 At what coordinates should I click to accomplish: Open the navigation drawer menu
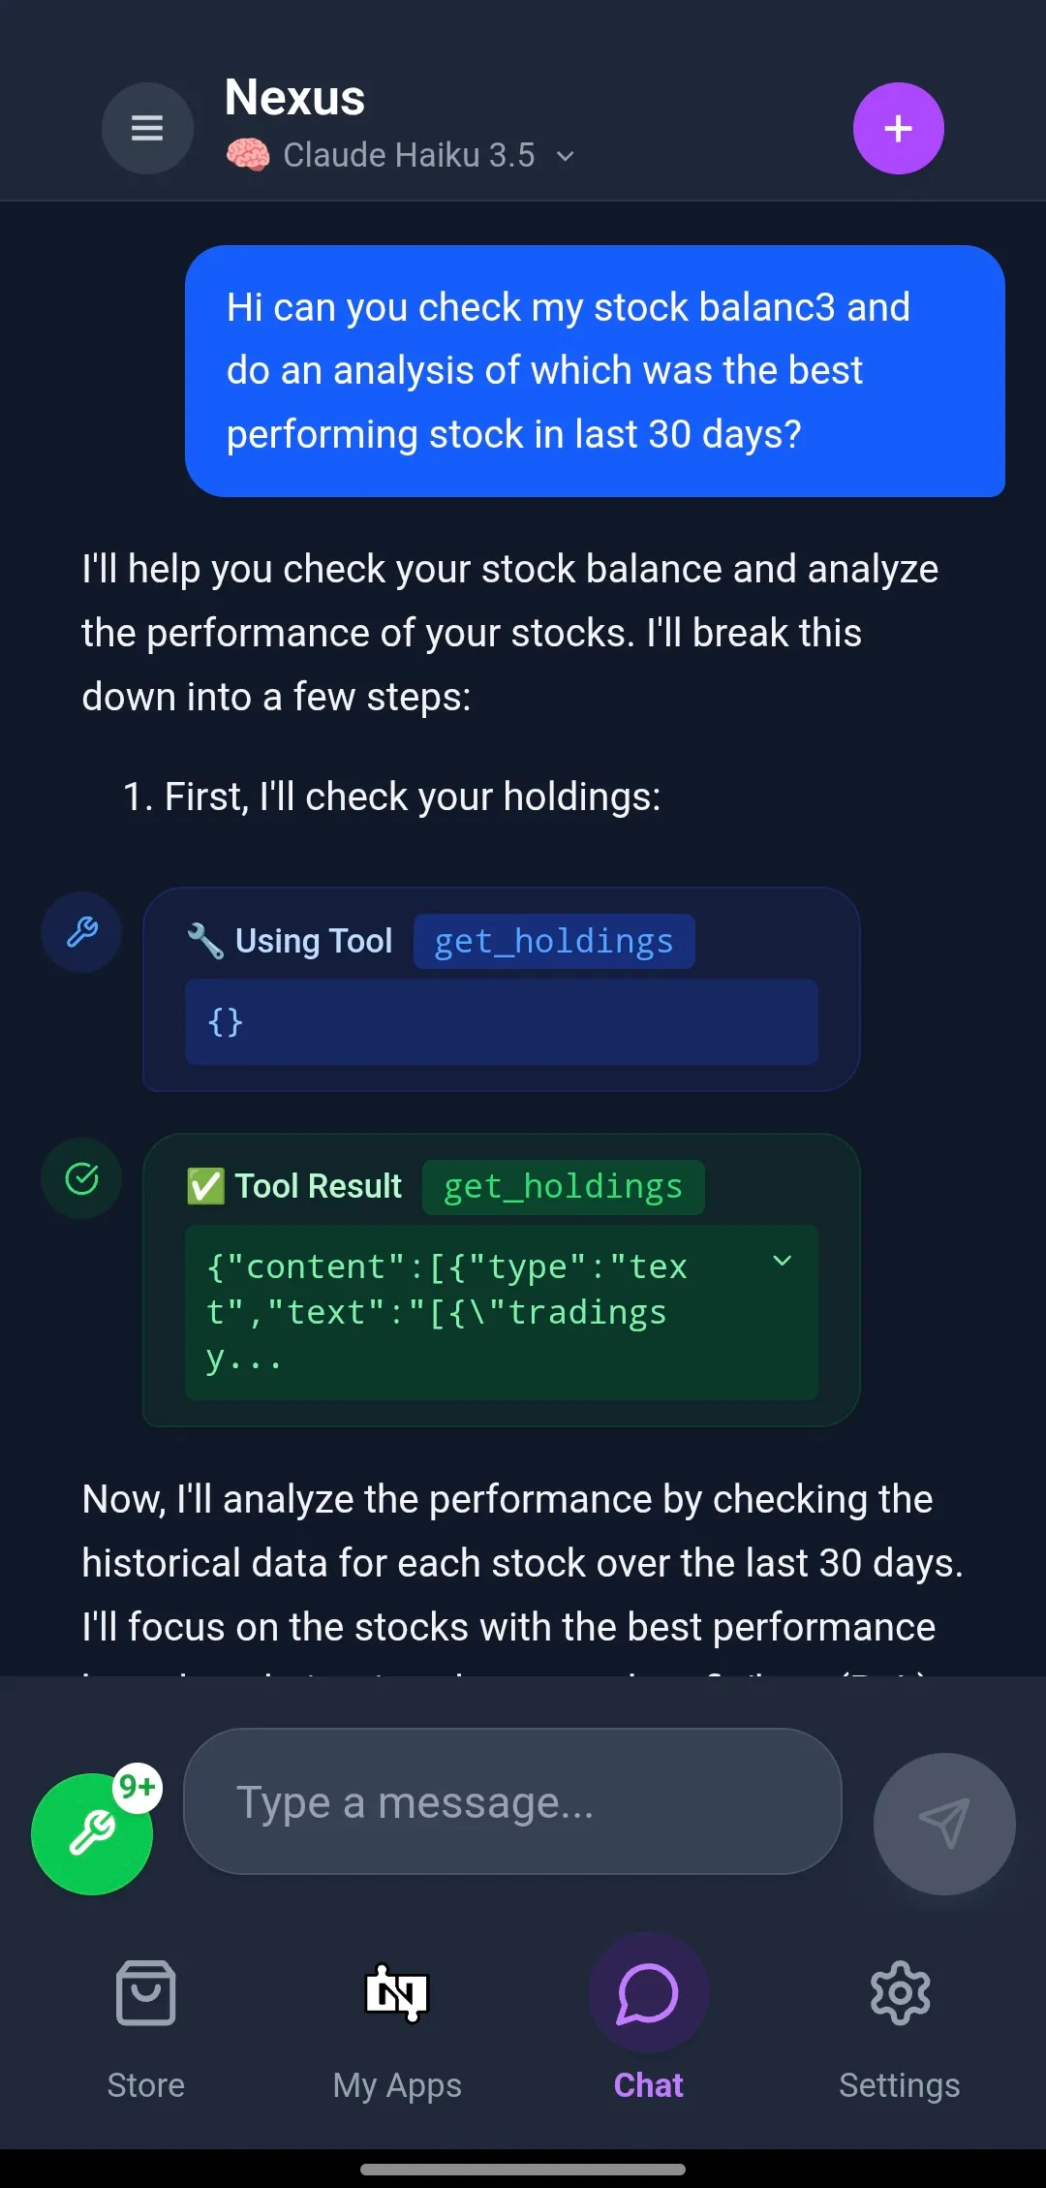click(x=147, y=128)
